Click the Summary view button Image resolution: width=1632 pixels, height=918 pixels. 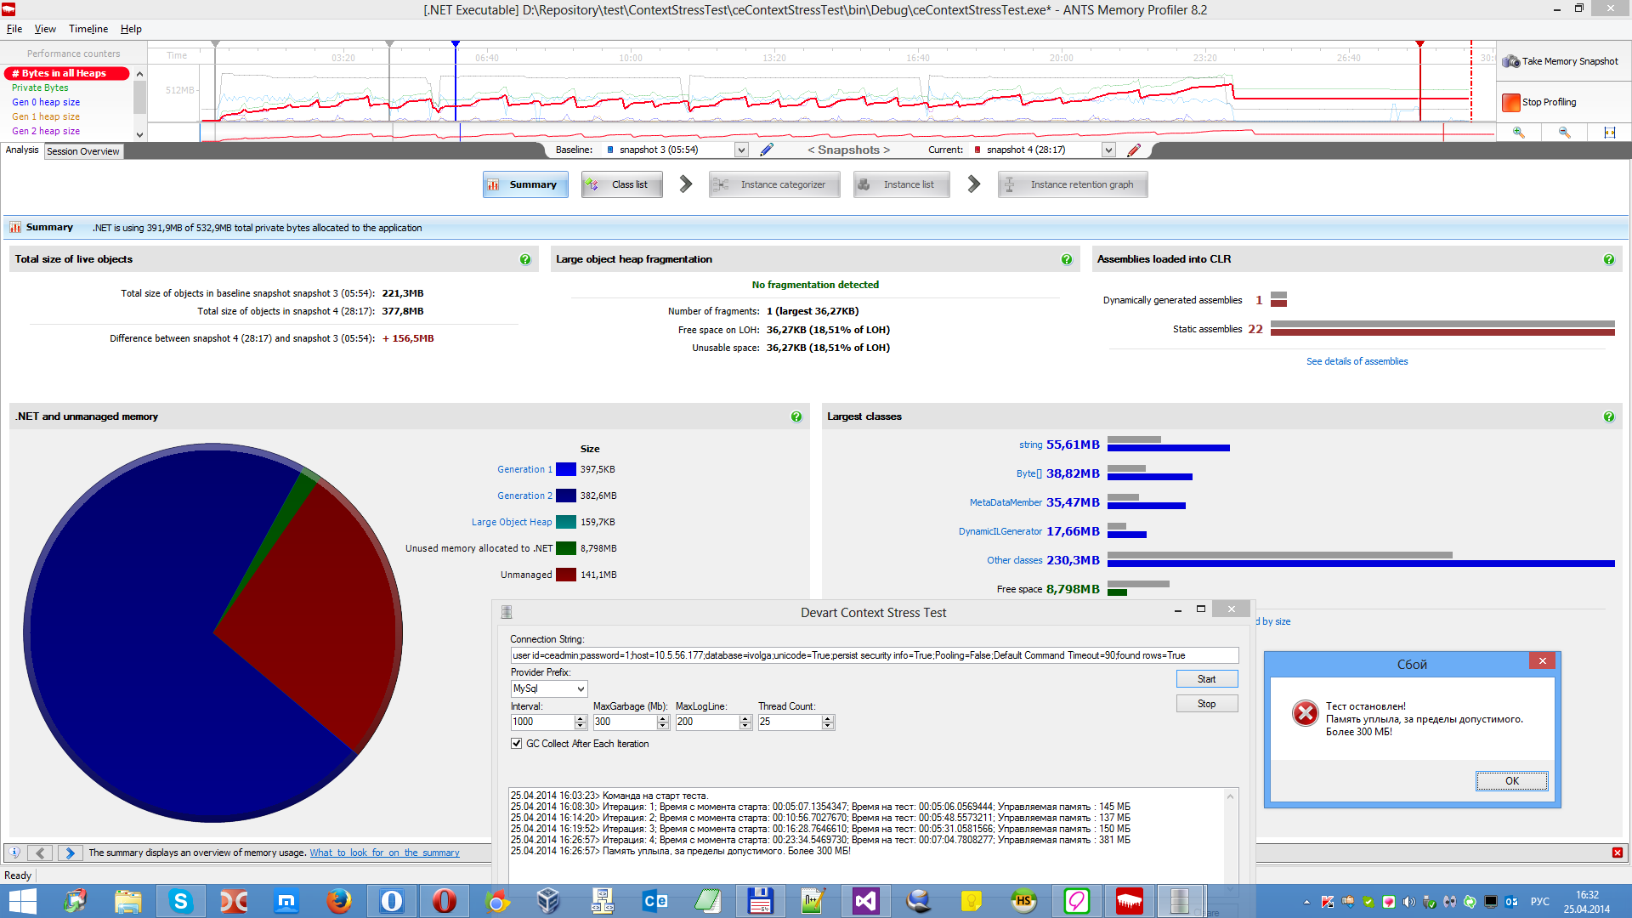(x=525, y=184)
